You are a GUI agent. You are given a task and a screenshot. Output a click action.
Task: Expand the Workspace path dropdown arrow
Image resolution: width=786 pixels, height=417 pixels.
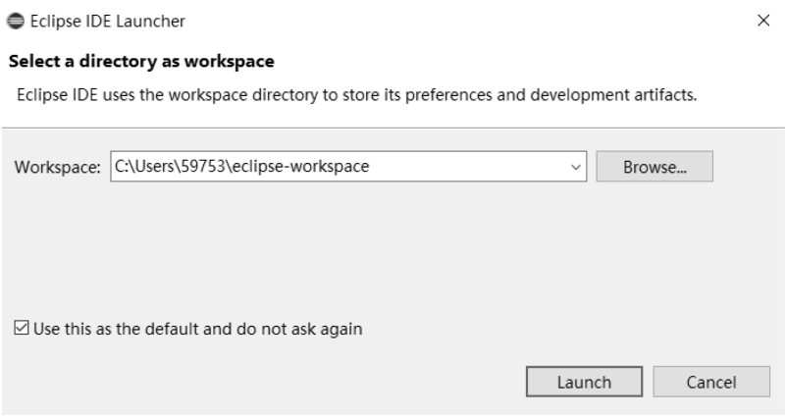click(575, 167)
